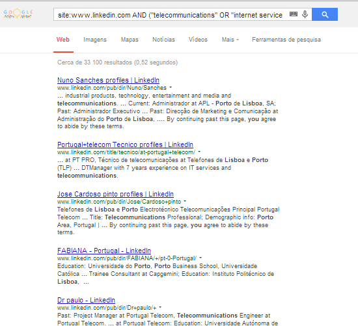The height and width of the screenshot is (326, 358).
Task: Open Portugal+telecom Tecnico profiles result
Action: [x=125, y=144]
